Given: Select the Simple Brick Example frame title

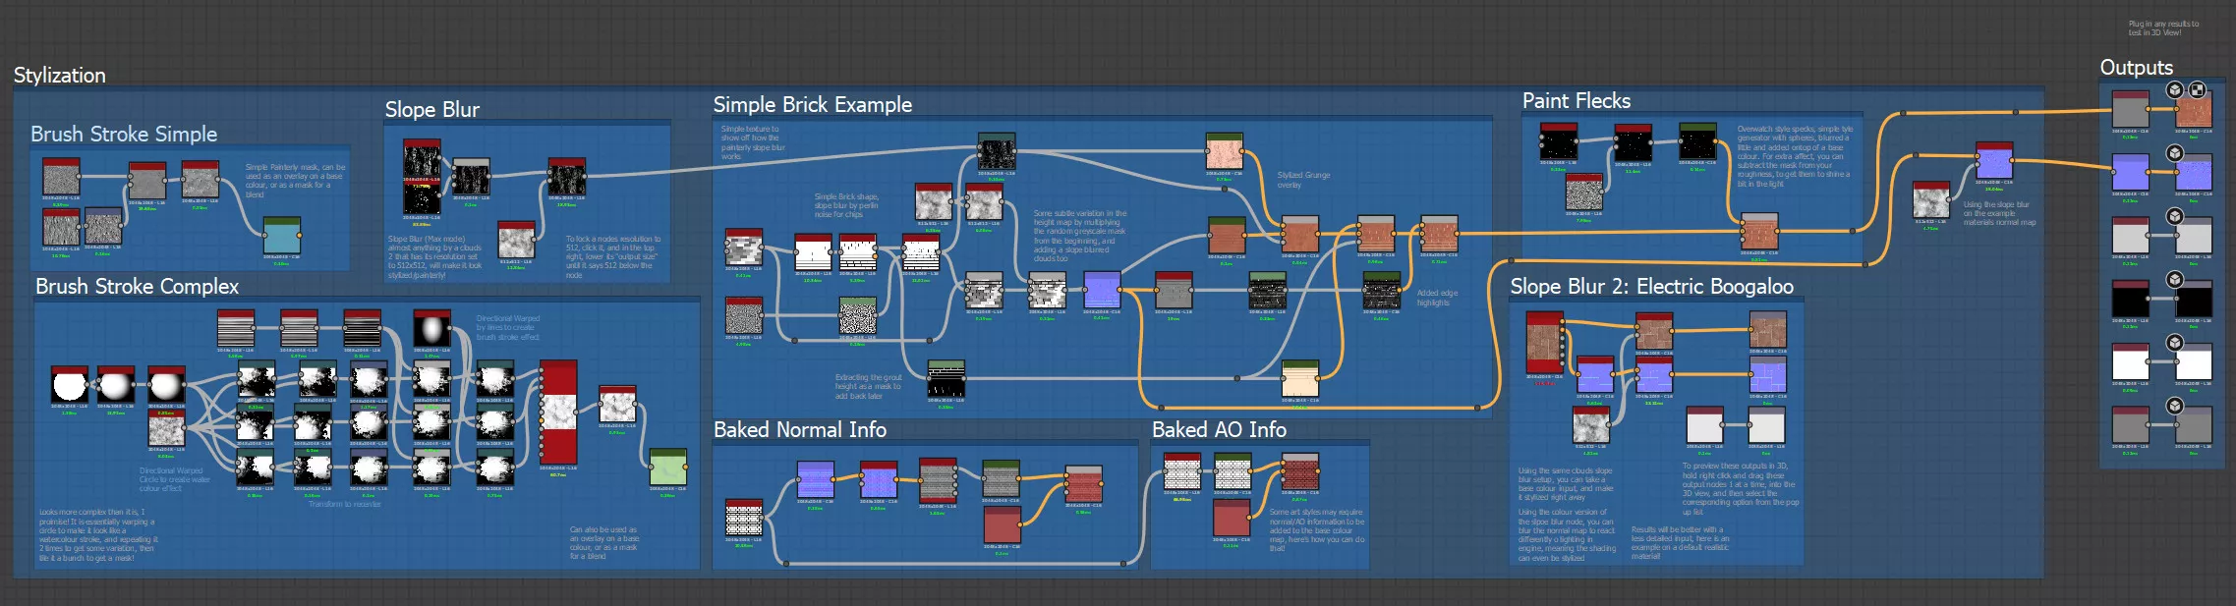Looking at the screenshot, I should [x=812, y=105].
